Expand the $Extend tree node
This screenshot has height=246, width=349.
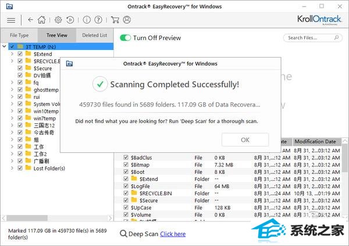pyautogui.click(x=12, y=54)
